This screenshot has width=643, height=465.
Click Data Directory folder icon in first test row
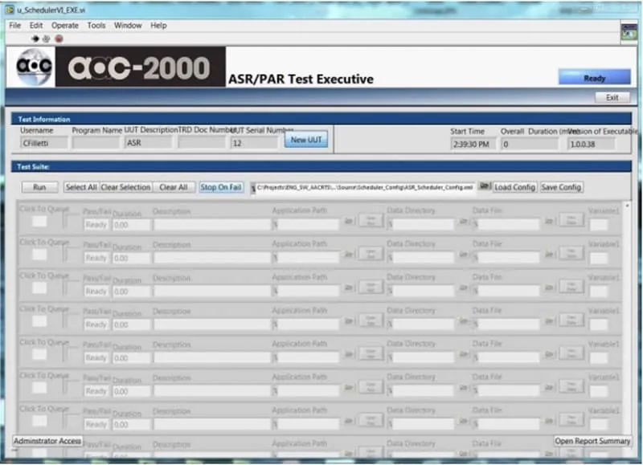[463, 221]
